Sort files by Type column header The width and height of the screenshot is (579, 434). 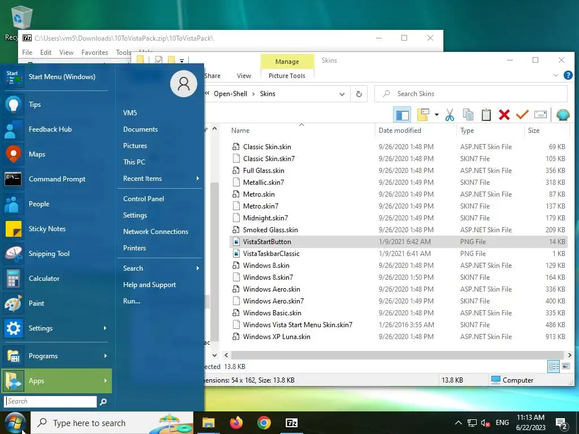coord(490,131)
